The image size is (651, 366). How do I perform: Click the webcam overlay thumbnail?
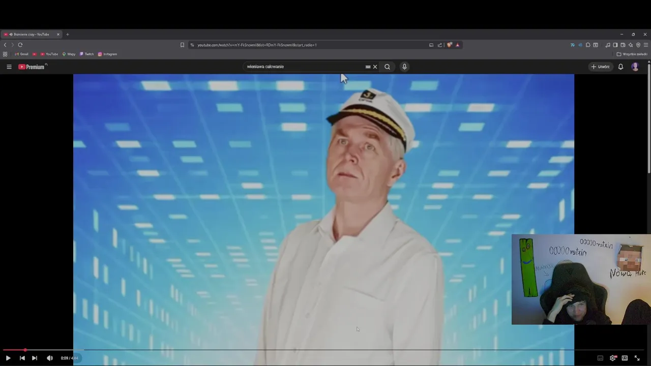pos(581,279)
